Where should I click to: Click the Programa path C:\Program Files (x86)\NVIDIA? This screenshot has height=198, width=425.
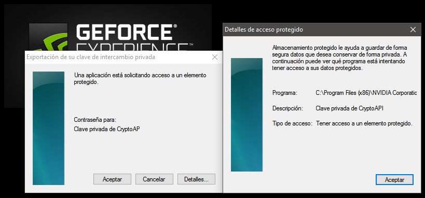[x=366, y=93]
